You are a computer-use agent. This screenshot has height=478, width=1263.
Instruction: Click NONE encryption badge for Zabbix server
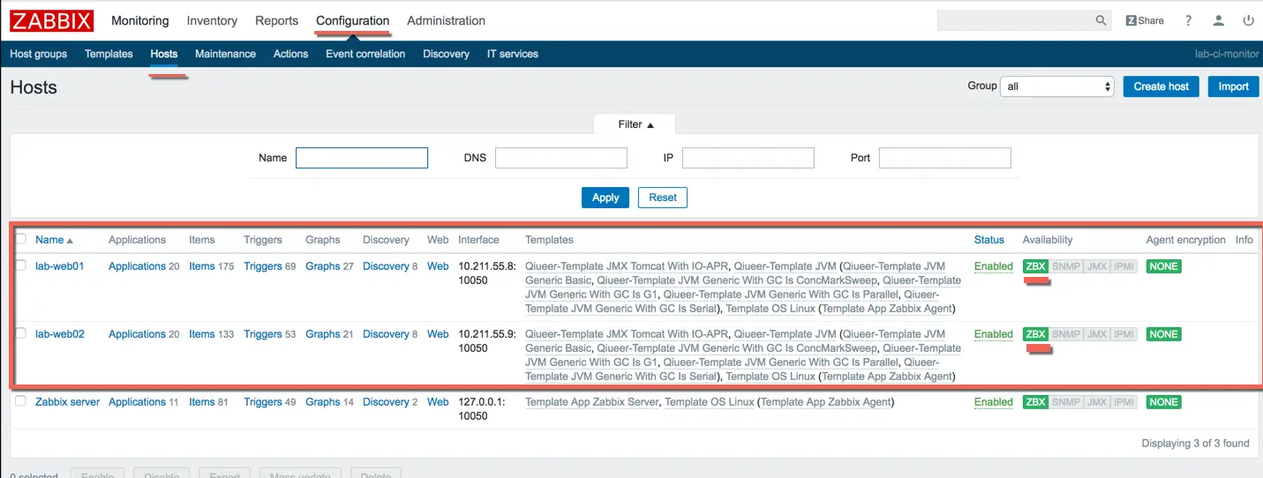[x=1163, y=402]
